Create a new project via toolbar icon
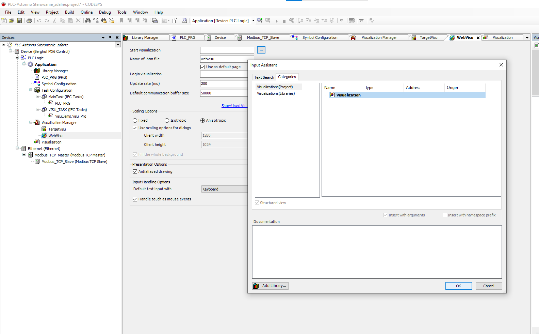Screen dimensions: 539x334 (4, 20)
